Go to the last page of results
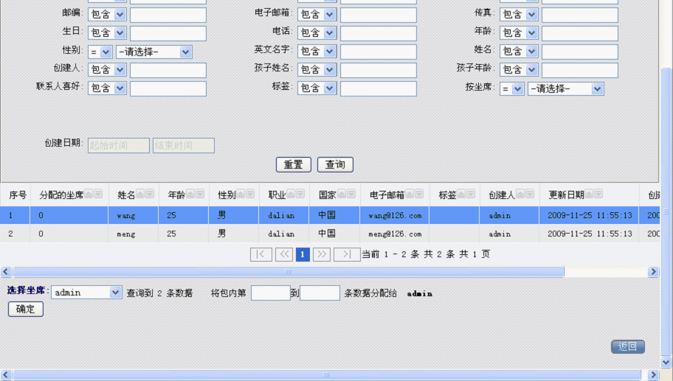 click(347, 254)
